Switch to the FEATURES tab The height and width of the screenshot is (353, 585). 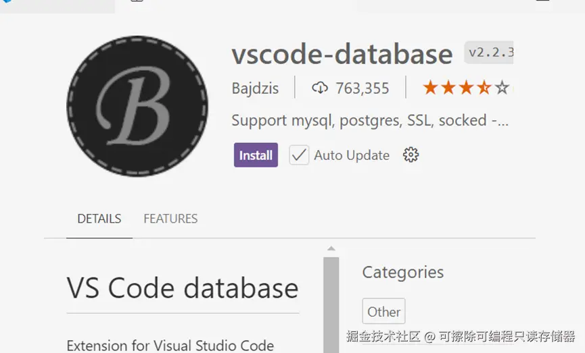(170, 219)
